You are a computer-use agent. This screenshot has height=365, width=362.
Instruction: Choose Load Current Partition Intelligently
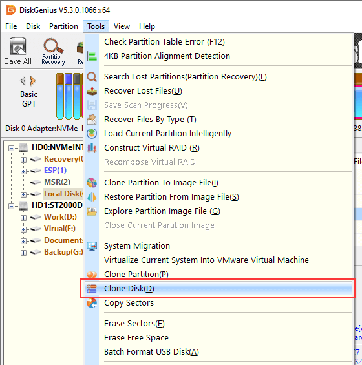[x=218, y=134]
